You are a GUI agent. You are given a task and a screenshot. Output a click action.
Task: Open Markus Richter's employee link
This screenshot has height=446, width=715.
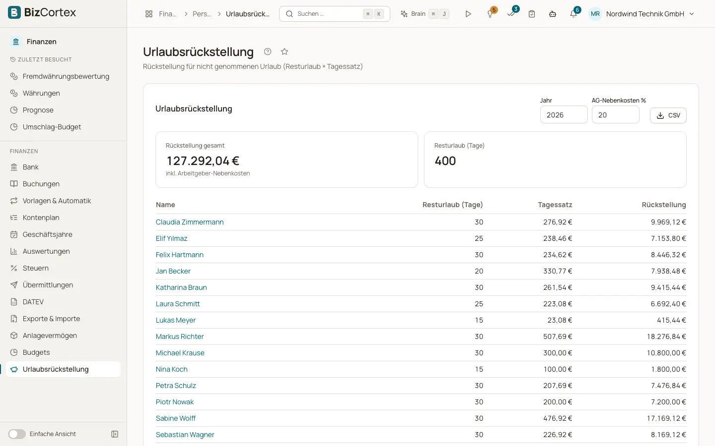180,336
